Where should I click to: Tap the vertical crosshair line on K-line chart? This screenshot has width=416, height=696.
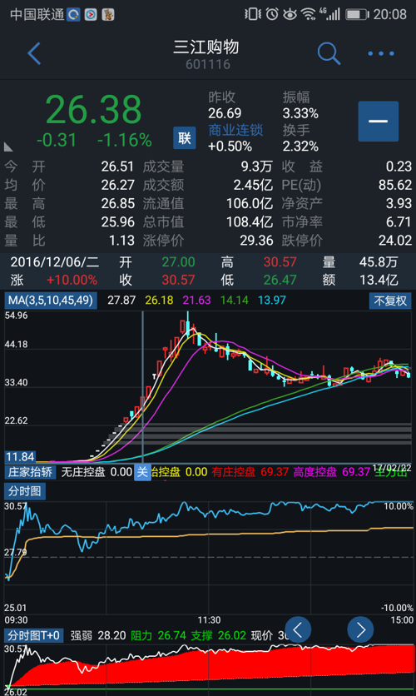143,386
